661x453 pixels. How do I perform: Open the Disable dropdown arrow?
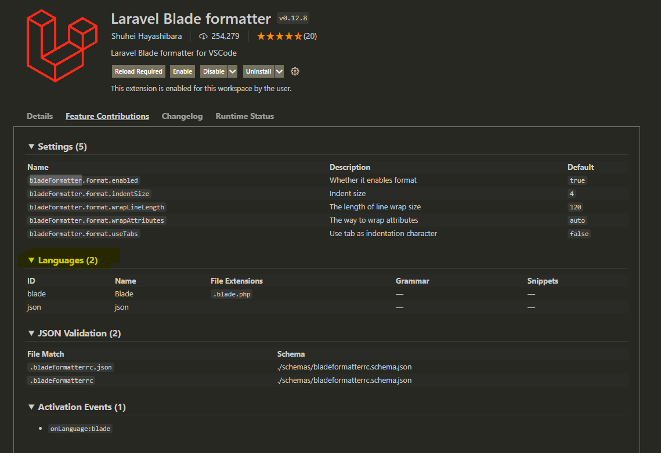pyautogui.click(x=233, y=72)
